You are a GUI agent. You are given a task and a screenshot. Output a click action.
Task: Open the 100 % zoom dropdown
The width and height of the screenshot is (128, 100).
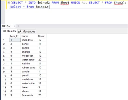point(14,26)
